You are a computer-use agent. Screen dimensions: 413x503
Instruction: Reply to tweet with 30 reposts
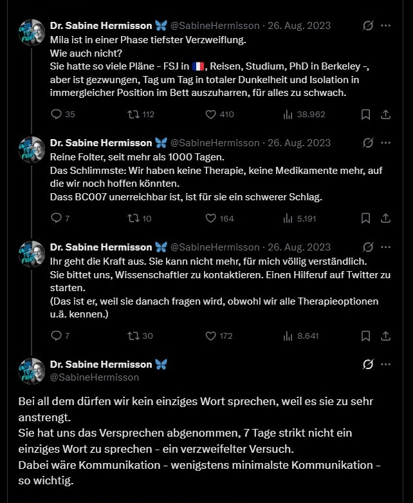click(55, 336)
